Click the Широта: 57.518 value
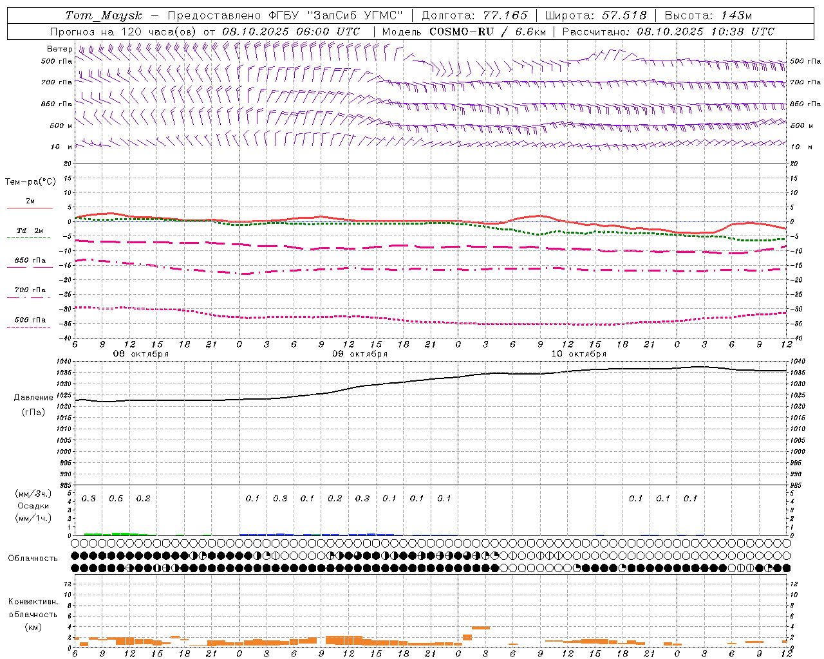Viewport: 824px width, 659px height. click(x=595, y=15)
